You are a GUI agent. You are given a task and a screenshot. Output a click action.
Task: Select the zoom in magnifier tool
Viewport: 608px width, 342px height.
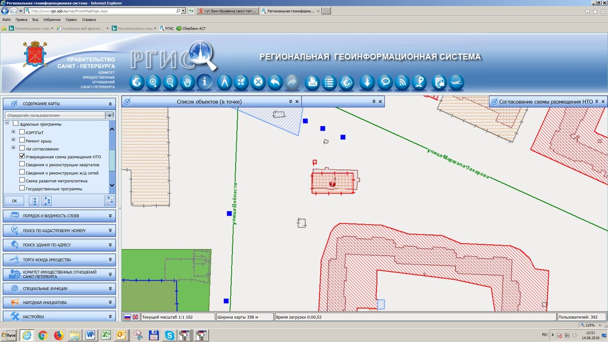[x=154, y=82]
